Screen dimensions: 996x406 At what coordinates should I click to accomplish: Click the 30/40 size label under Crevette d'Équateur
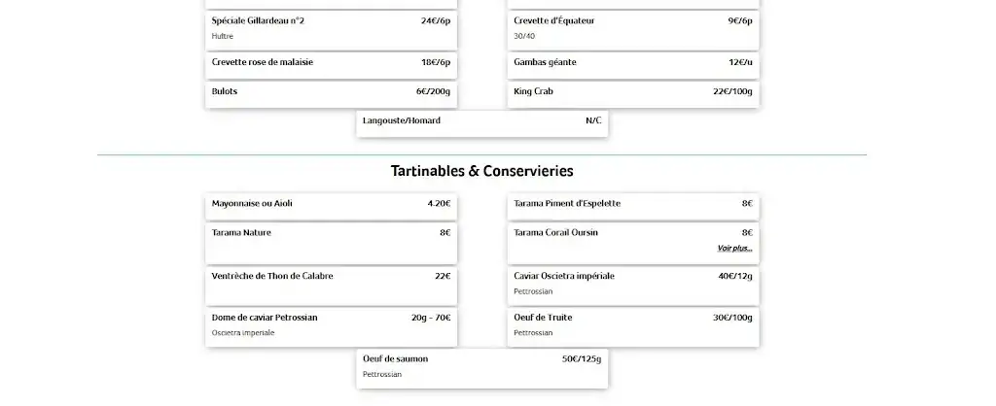[x=524, y=37]
